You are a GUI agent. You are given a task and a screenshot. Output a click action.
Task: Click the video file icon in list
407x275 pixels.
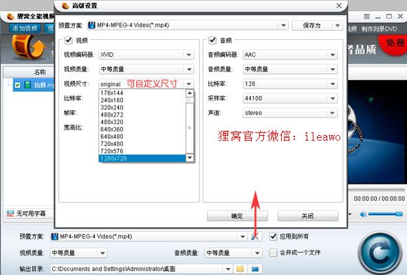(x=27, y=84)
